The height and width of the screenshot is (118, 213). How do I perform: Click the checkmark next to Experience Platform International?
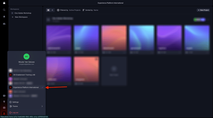tap(42, 87)
